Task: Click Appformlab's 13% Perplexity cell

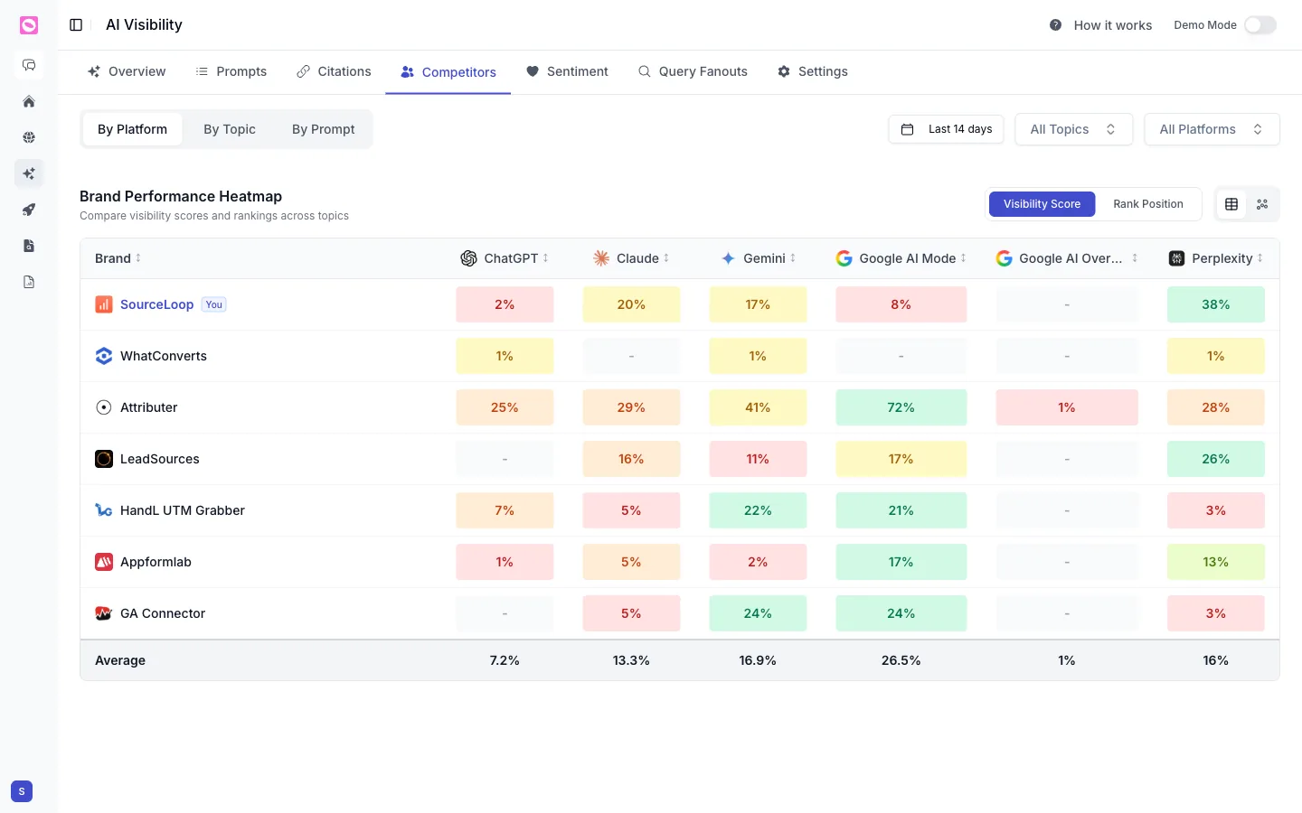Action: [x=1216, y=562]
